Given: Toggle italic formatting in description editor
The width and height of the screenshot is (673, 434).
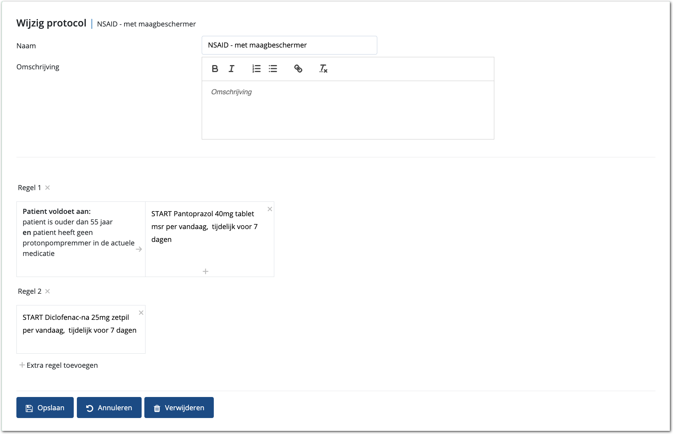Looking at the screenshot, I should [x=231, y=69].
